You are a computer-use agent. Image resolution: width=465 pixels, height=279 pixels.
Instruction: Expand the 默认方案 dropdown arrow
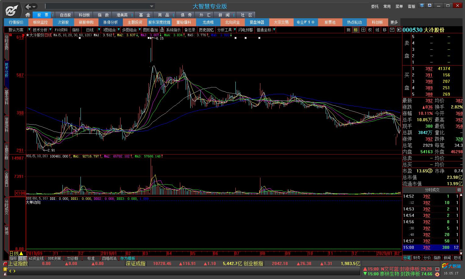[x=29, y=30]
